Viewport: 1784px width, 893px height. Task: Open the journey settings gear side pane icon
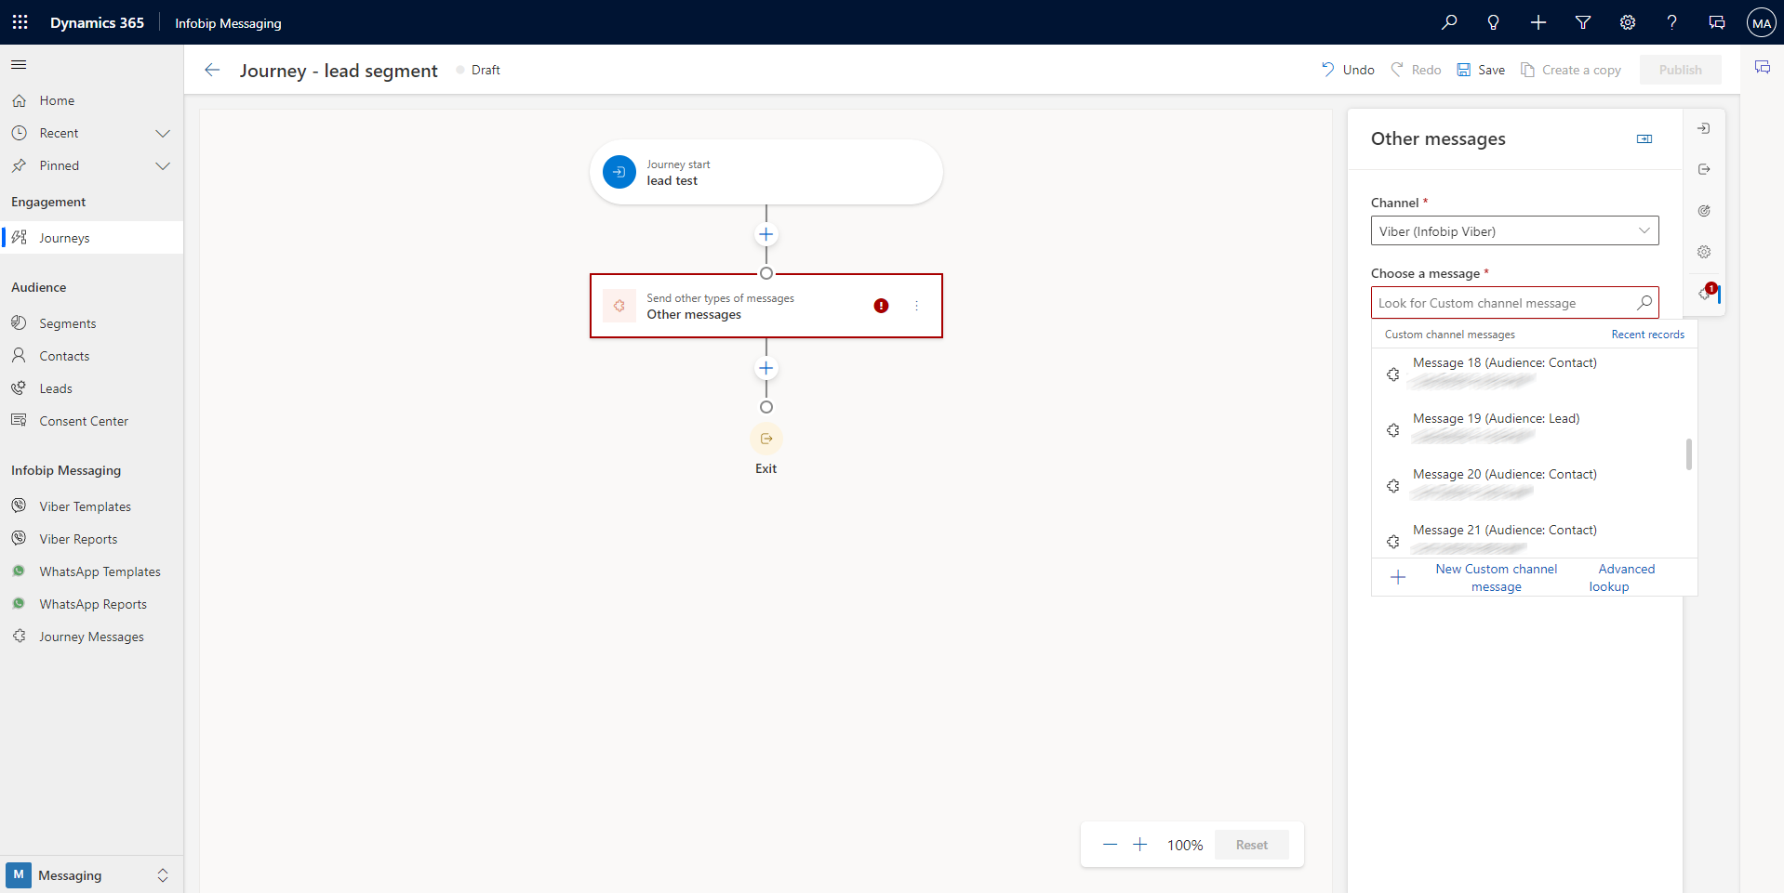pyautogui.click(x=1704, y=252)
